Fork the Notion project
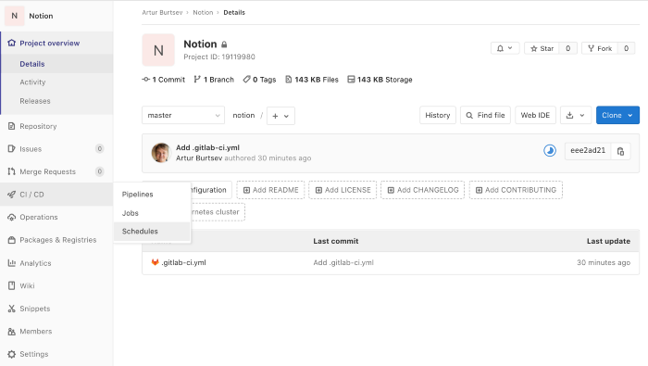 [x=600, y=48]
